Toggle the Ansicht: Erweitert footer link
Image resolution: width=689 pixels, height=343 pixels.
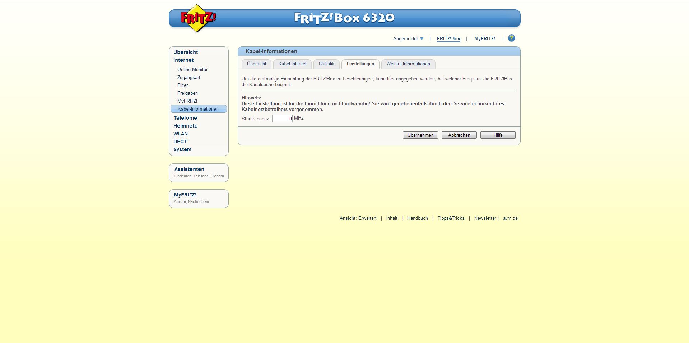point(358,218)
